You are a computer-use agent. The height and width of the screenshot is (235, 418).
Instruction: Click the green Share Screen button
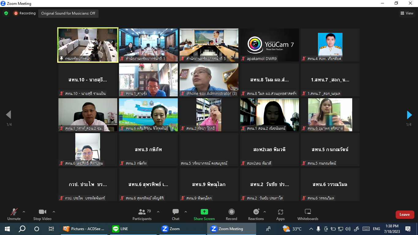point(204,214)
